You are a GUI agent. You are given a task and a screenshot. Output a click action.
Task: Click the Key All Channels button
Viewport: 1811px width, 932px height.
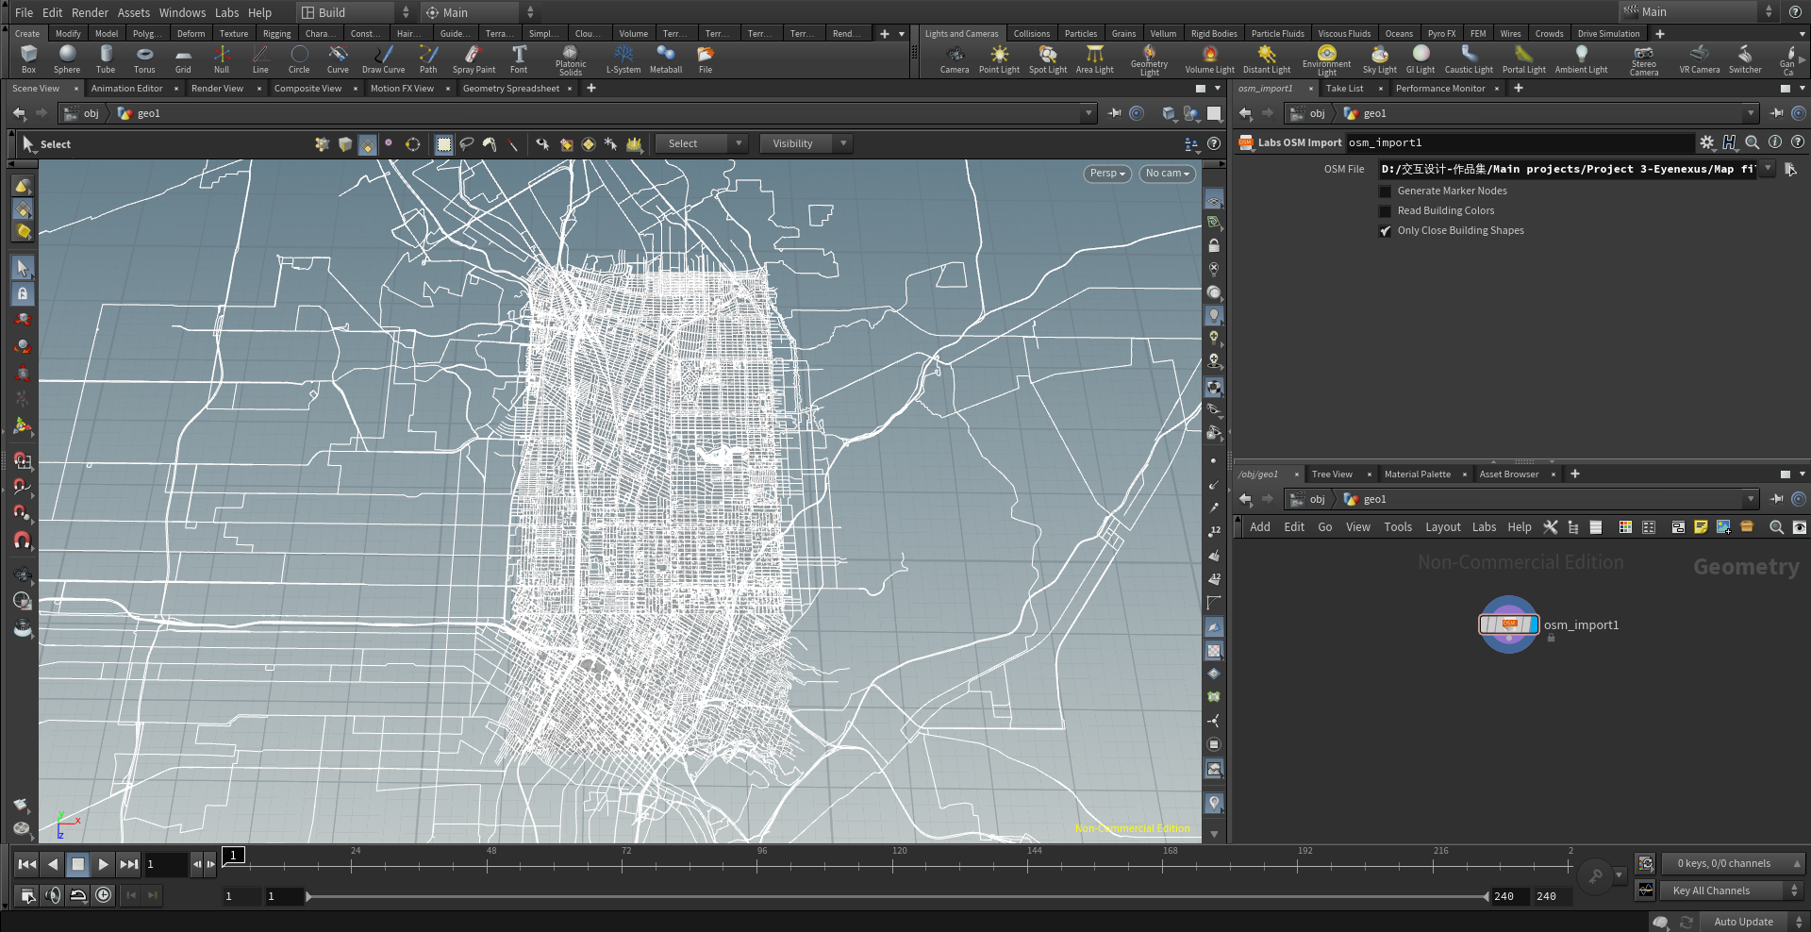(1711, 890)
